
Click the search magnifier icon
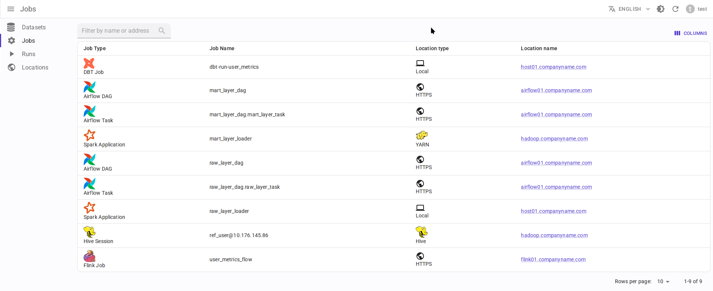[x=162, y=31]
